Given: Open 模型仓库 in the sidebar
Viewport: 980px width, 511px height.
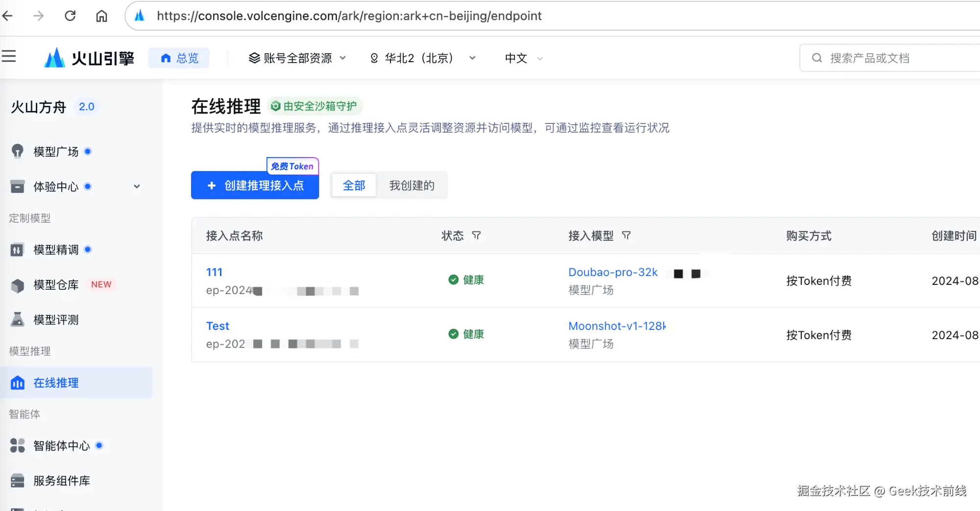Looking at the screenshot, I should point(56,285).
